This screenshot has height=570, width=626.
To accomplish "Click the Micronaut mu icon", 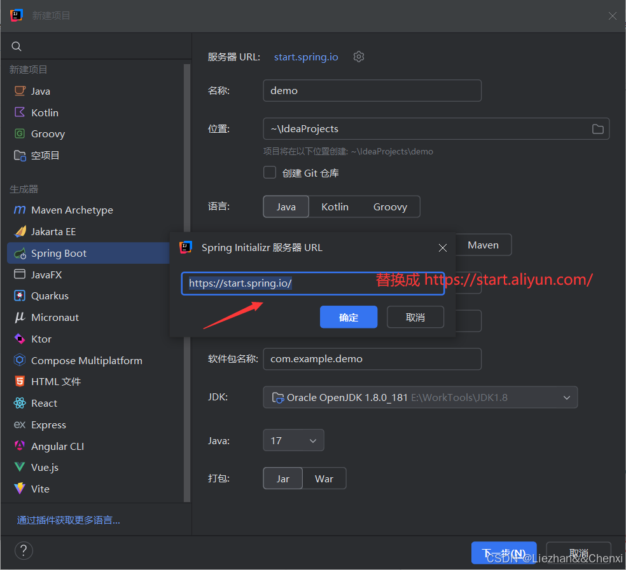I will (x=20, y=317).
